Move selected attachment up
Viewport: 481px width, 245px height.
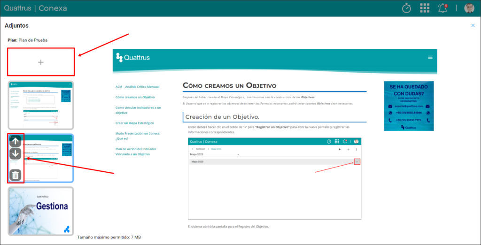click(x=16, y=141)
